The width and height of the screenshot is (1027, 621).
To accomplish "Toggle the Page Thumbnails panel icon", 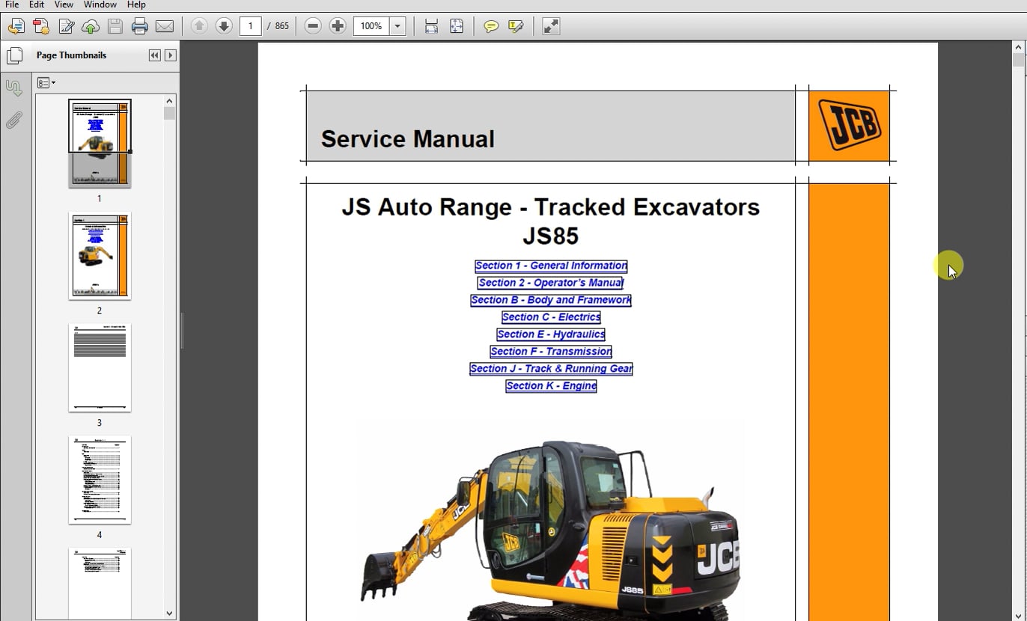I will [x=14, y=55].
